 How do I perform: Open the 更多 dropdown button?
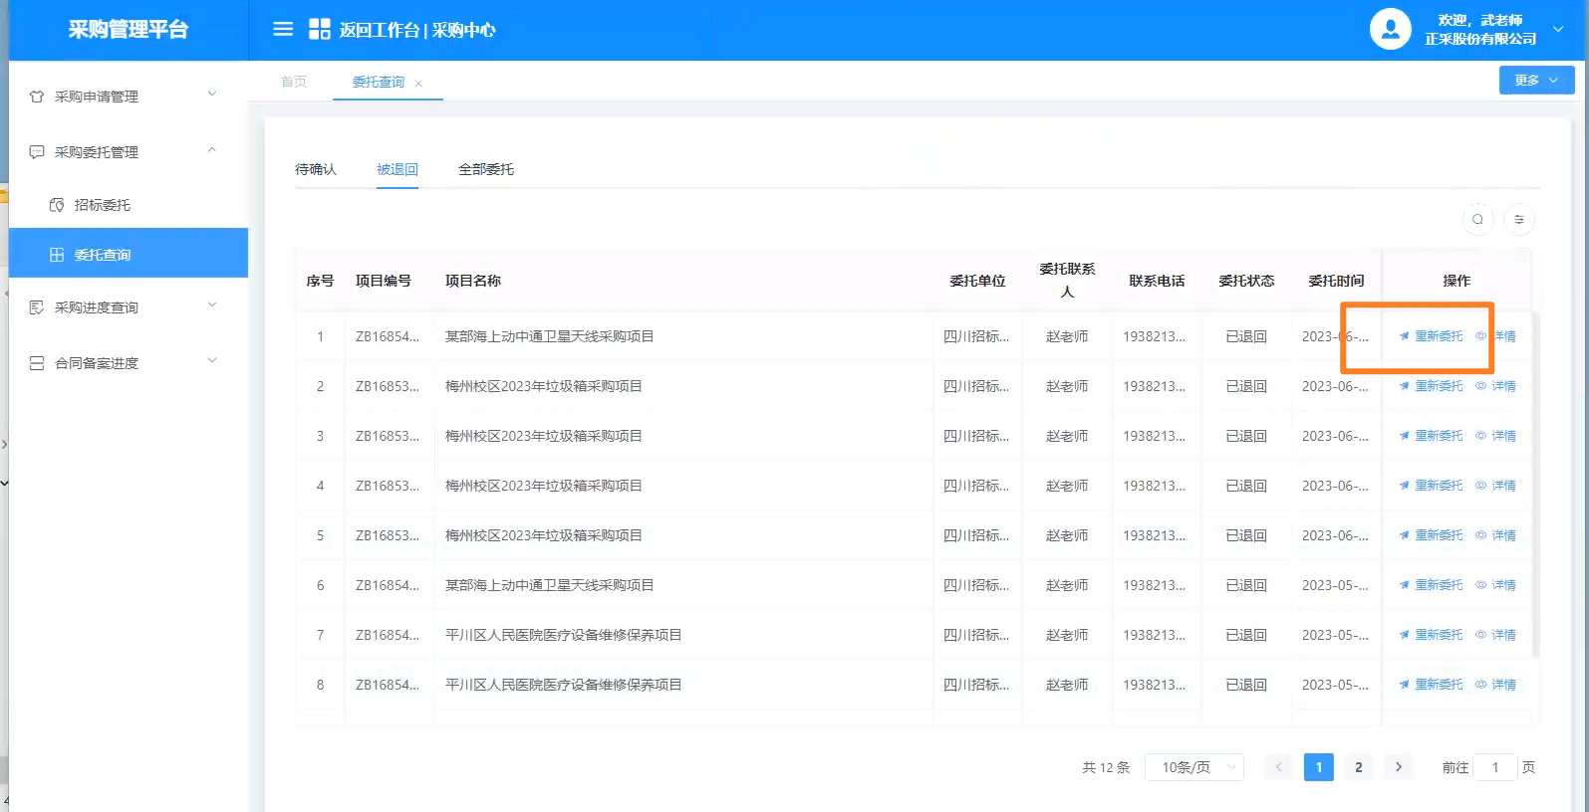coord(1536,81)
